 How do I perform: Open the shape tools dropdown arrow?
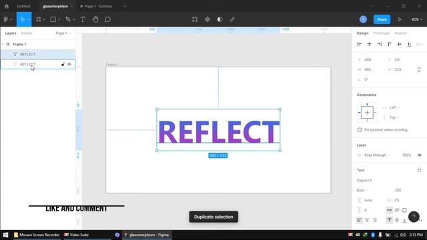(x=59, y=19)
